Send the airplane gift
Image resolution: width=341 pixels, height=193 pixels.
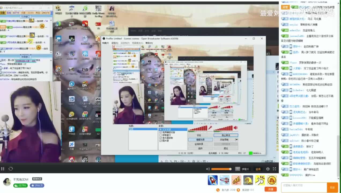point(224,180)
